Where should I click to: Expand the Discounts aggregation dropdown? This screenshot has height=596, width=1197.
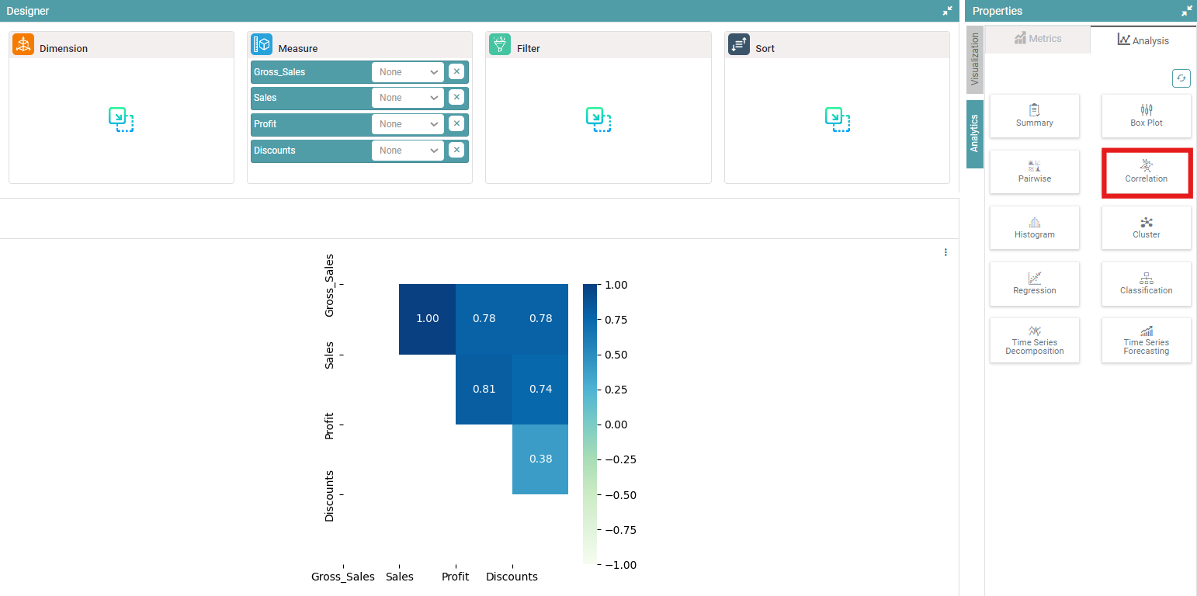408,151
